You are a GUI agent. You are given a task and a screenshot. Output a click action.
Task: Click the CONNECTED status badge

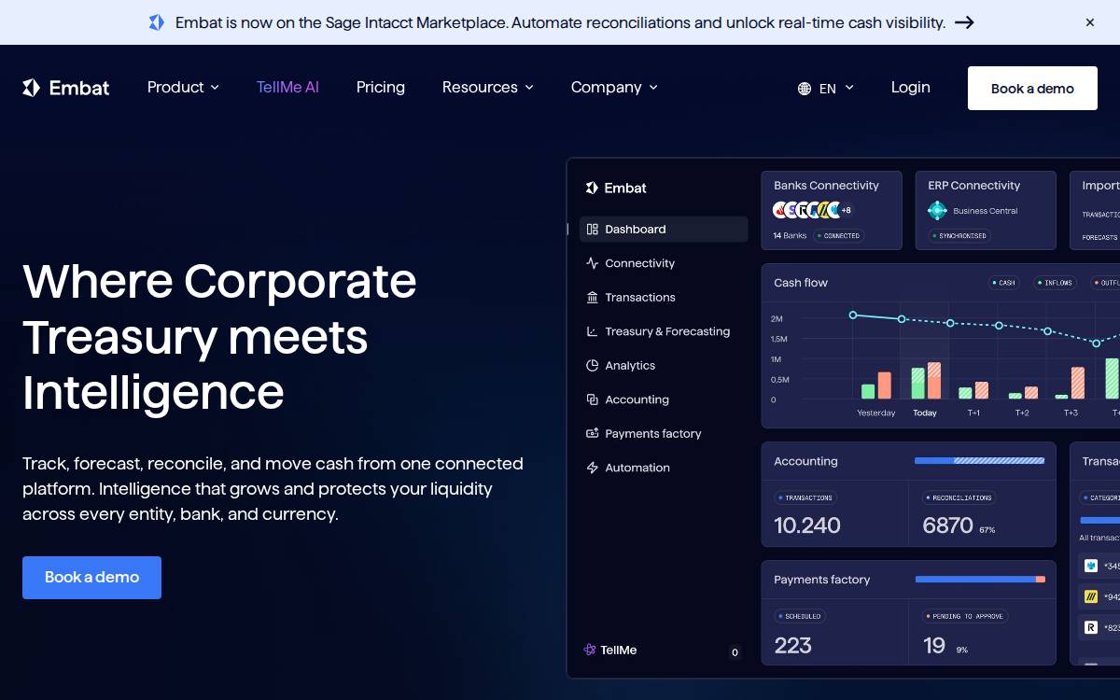(x=838, y=236)
